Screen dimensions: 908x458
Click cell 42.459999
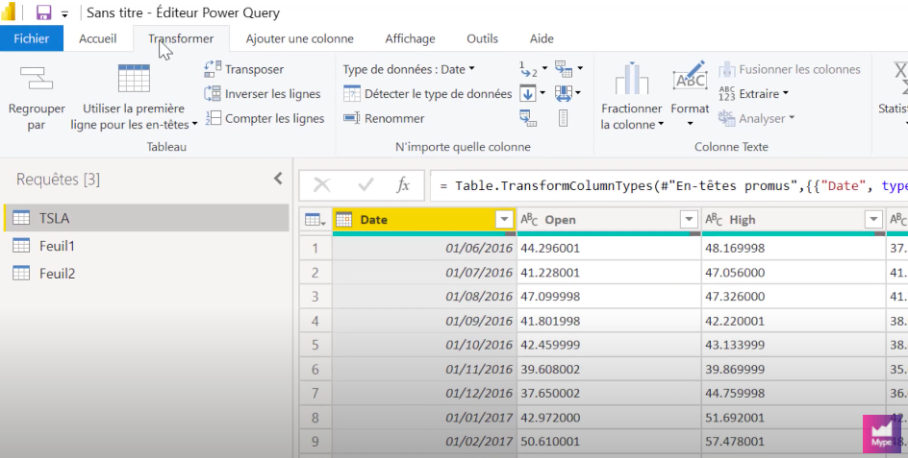pyautogui.click(x=609, y=345)
